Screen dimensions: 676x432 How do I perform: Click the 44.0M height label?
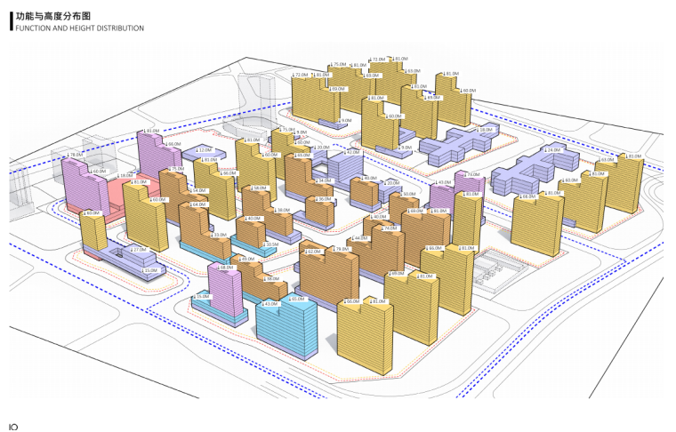(x=361, y=239)
